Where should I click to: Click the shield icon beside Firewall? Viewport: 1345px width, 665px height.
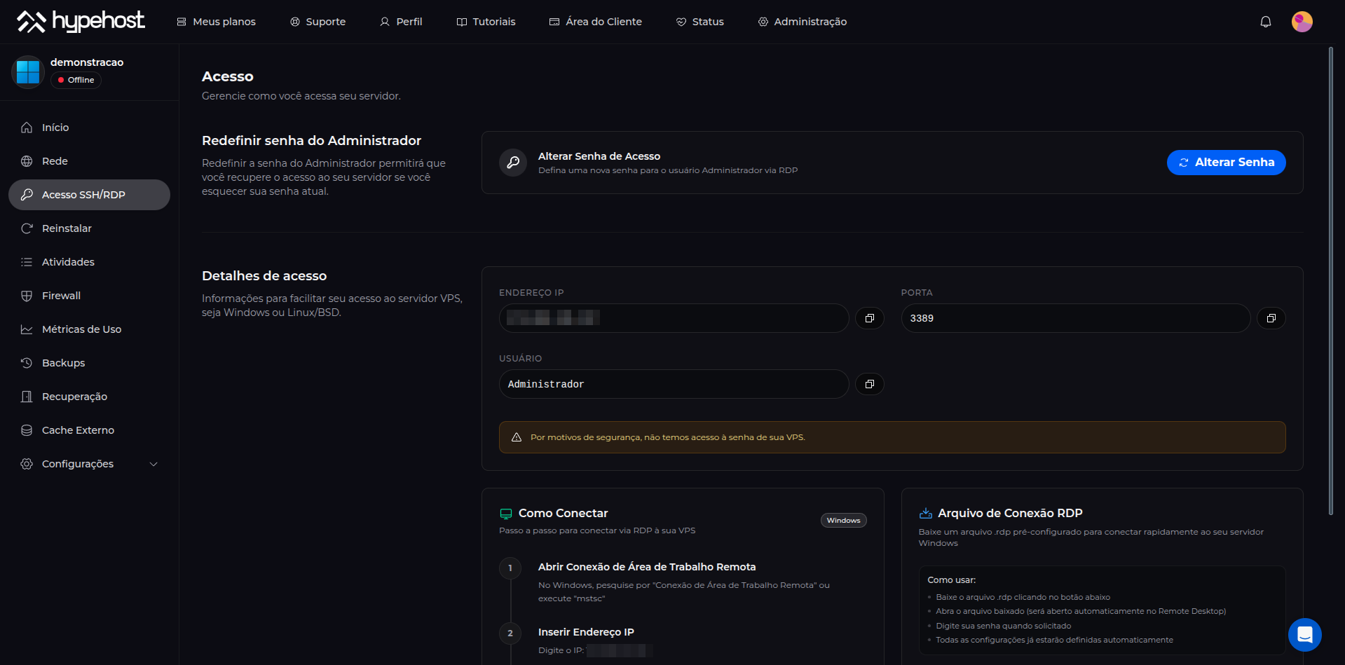pos(27,296)
